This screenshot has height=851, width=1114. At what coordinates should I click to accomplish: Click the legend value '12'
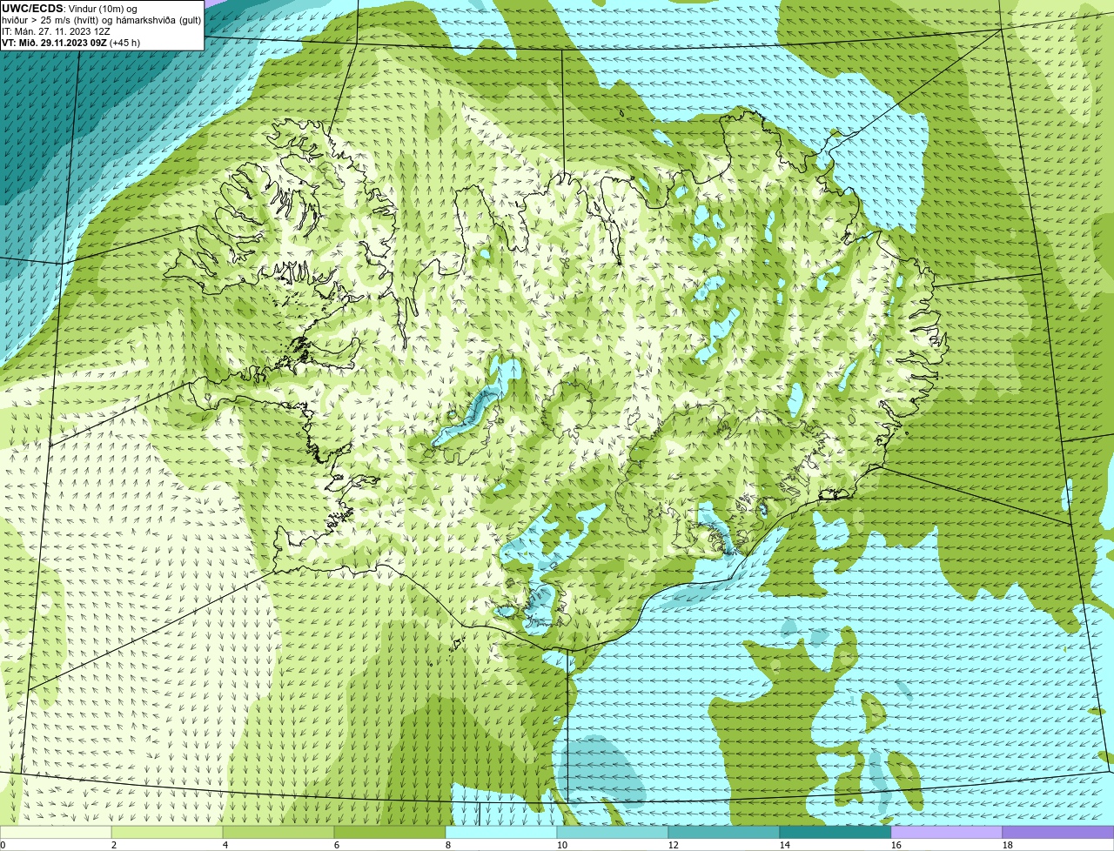(674, 845)
